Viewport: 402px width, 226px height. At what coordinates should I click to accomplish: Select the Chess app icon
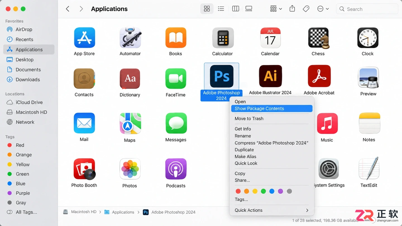319,38
